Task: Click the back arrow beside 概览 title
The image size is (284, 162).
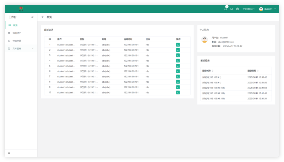Action: (43, 17)
